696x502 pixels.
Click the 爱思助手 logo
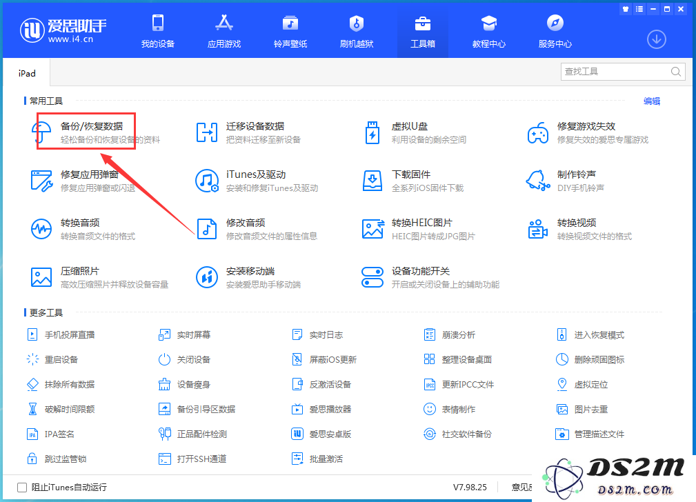pyautogui.click(x=63, y=30)
